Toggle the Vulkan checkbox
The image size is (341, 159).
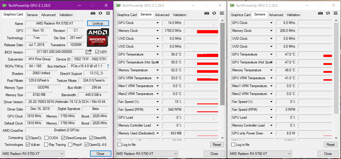[28, 144]
